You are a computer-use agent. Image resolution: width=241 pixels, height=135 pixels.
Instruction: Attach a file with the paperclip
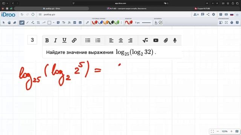tap(166, 40)
